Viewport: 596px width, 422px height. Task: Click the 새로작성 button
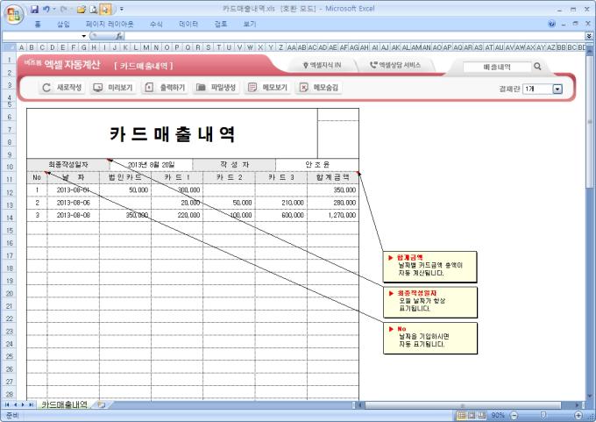[x=61, y=88]
